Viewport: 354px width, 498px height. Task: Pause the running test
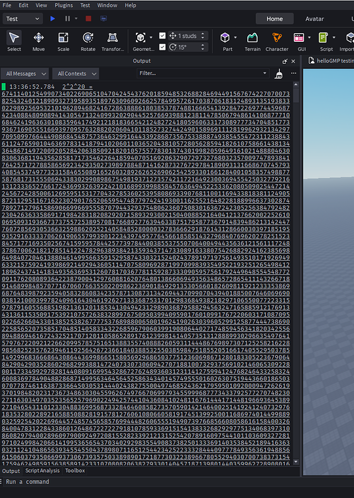click(x=67, y=19)
